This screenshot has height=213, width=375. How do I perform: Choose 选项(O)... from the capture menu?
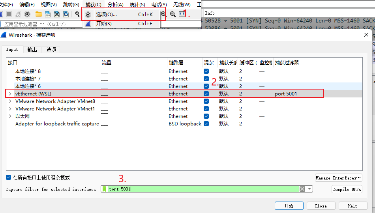pyautogui.click(x=121, y=15)
